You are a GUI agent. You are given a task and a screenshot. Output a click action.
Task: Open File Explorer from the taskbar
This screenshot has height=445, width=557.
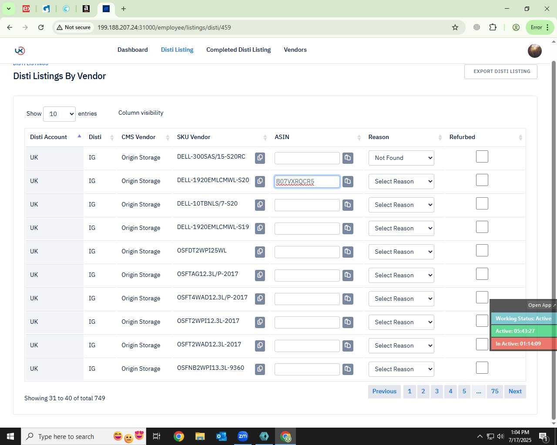[x=200, y=436]
